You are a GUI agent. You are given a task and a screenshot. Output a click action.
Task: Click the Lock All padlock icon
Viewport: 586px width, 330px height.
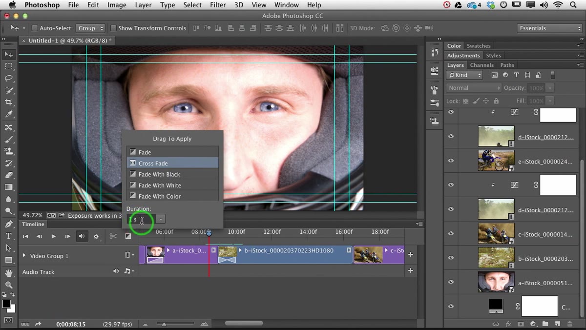point(496,101)
